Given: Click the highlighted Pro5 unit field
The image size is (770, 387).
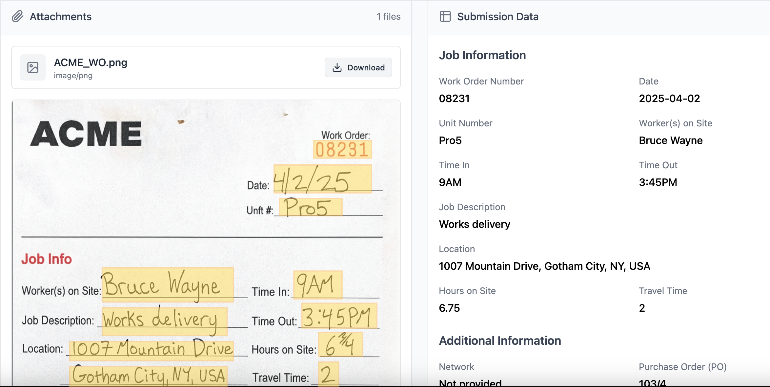Looking at the screenshot, I should (x=310, y=207).
